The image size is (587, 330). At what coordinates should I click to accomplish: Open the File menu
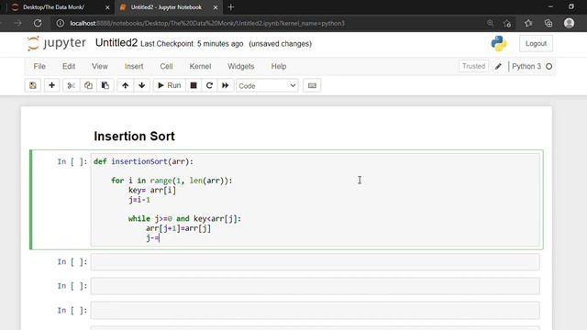39,66
